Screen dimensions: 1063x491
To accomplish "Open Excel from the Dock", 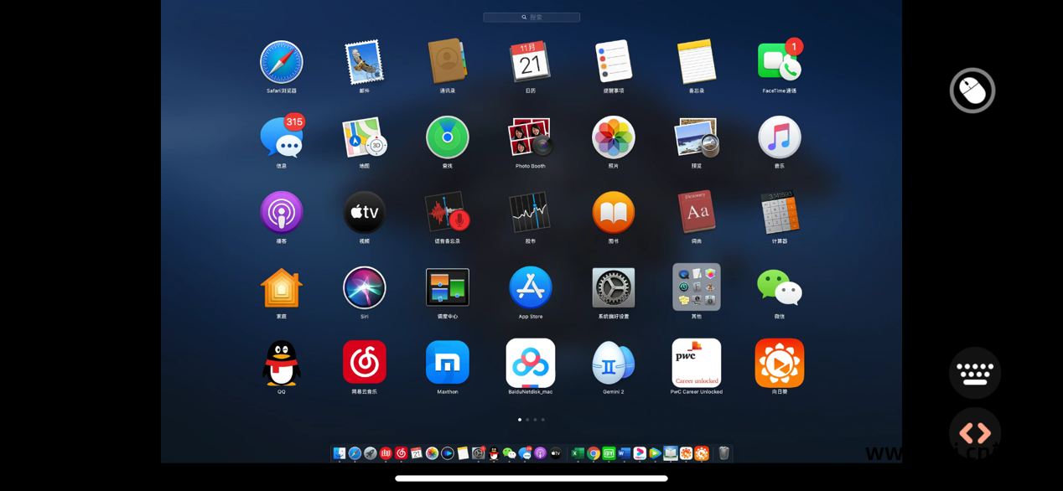I will pyautogui.click(x=578, y=453).
